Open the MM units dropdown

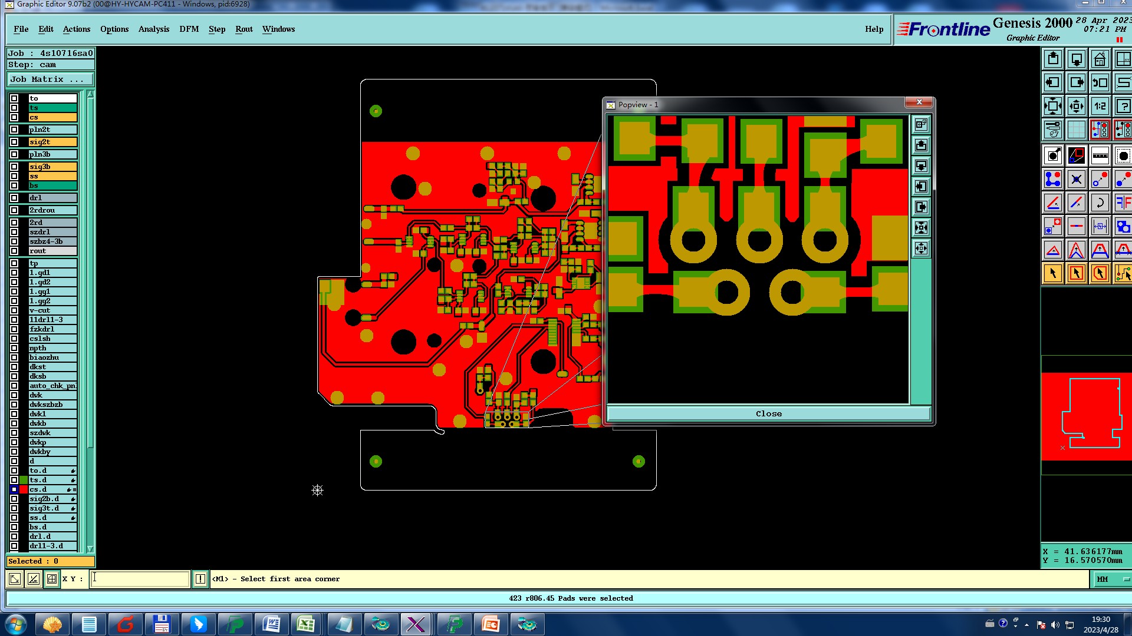(1112, 579)
